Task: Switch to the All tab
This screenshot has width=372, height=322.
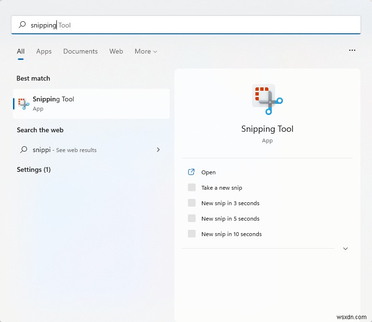Action: coord(21,51)
